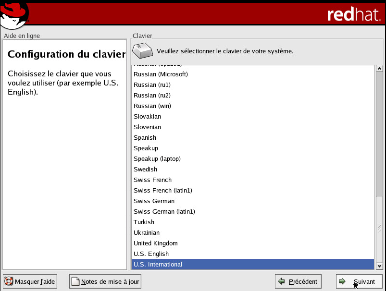Select U.S. English keyboard
Screen dimensions: 386x291
[x=253, y=254]
